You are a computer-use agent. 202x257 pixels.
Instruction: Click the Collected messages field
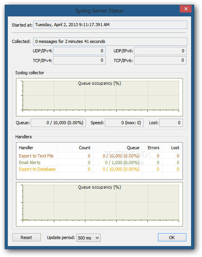(x=110, y=41)
